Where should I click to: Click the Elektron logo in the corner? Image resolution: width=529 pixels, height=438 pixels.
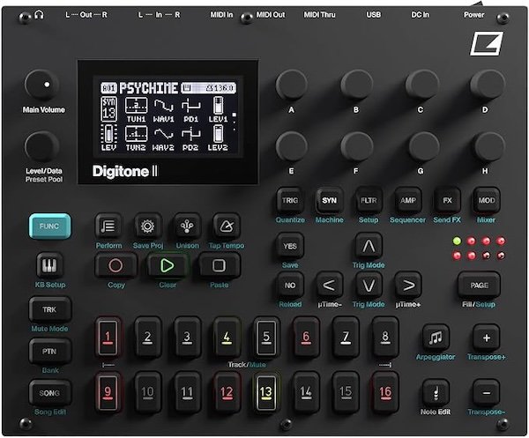coord(487,43)
